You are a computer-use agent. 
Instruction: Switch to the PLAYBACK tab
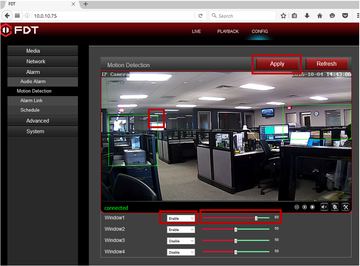coord(228,31)
